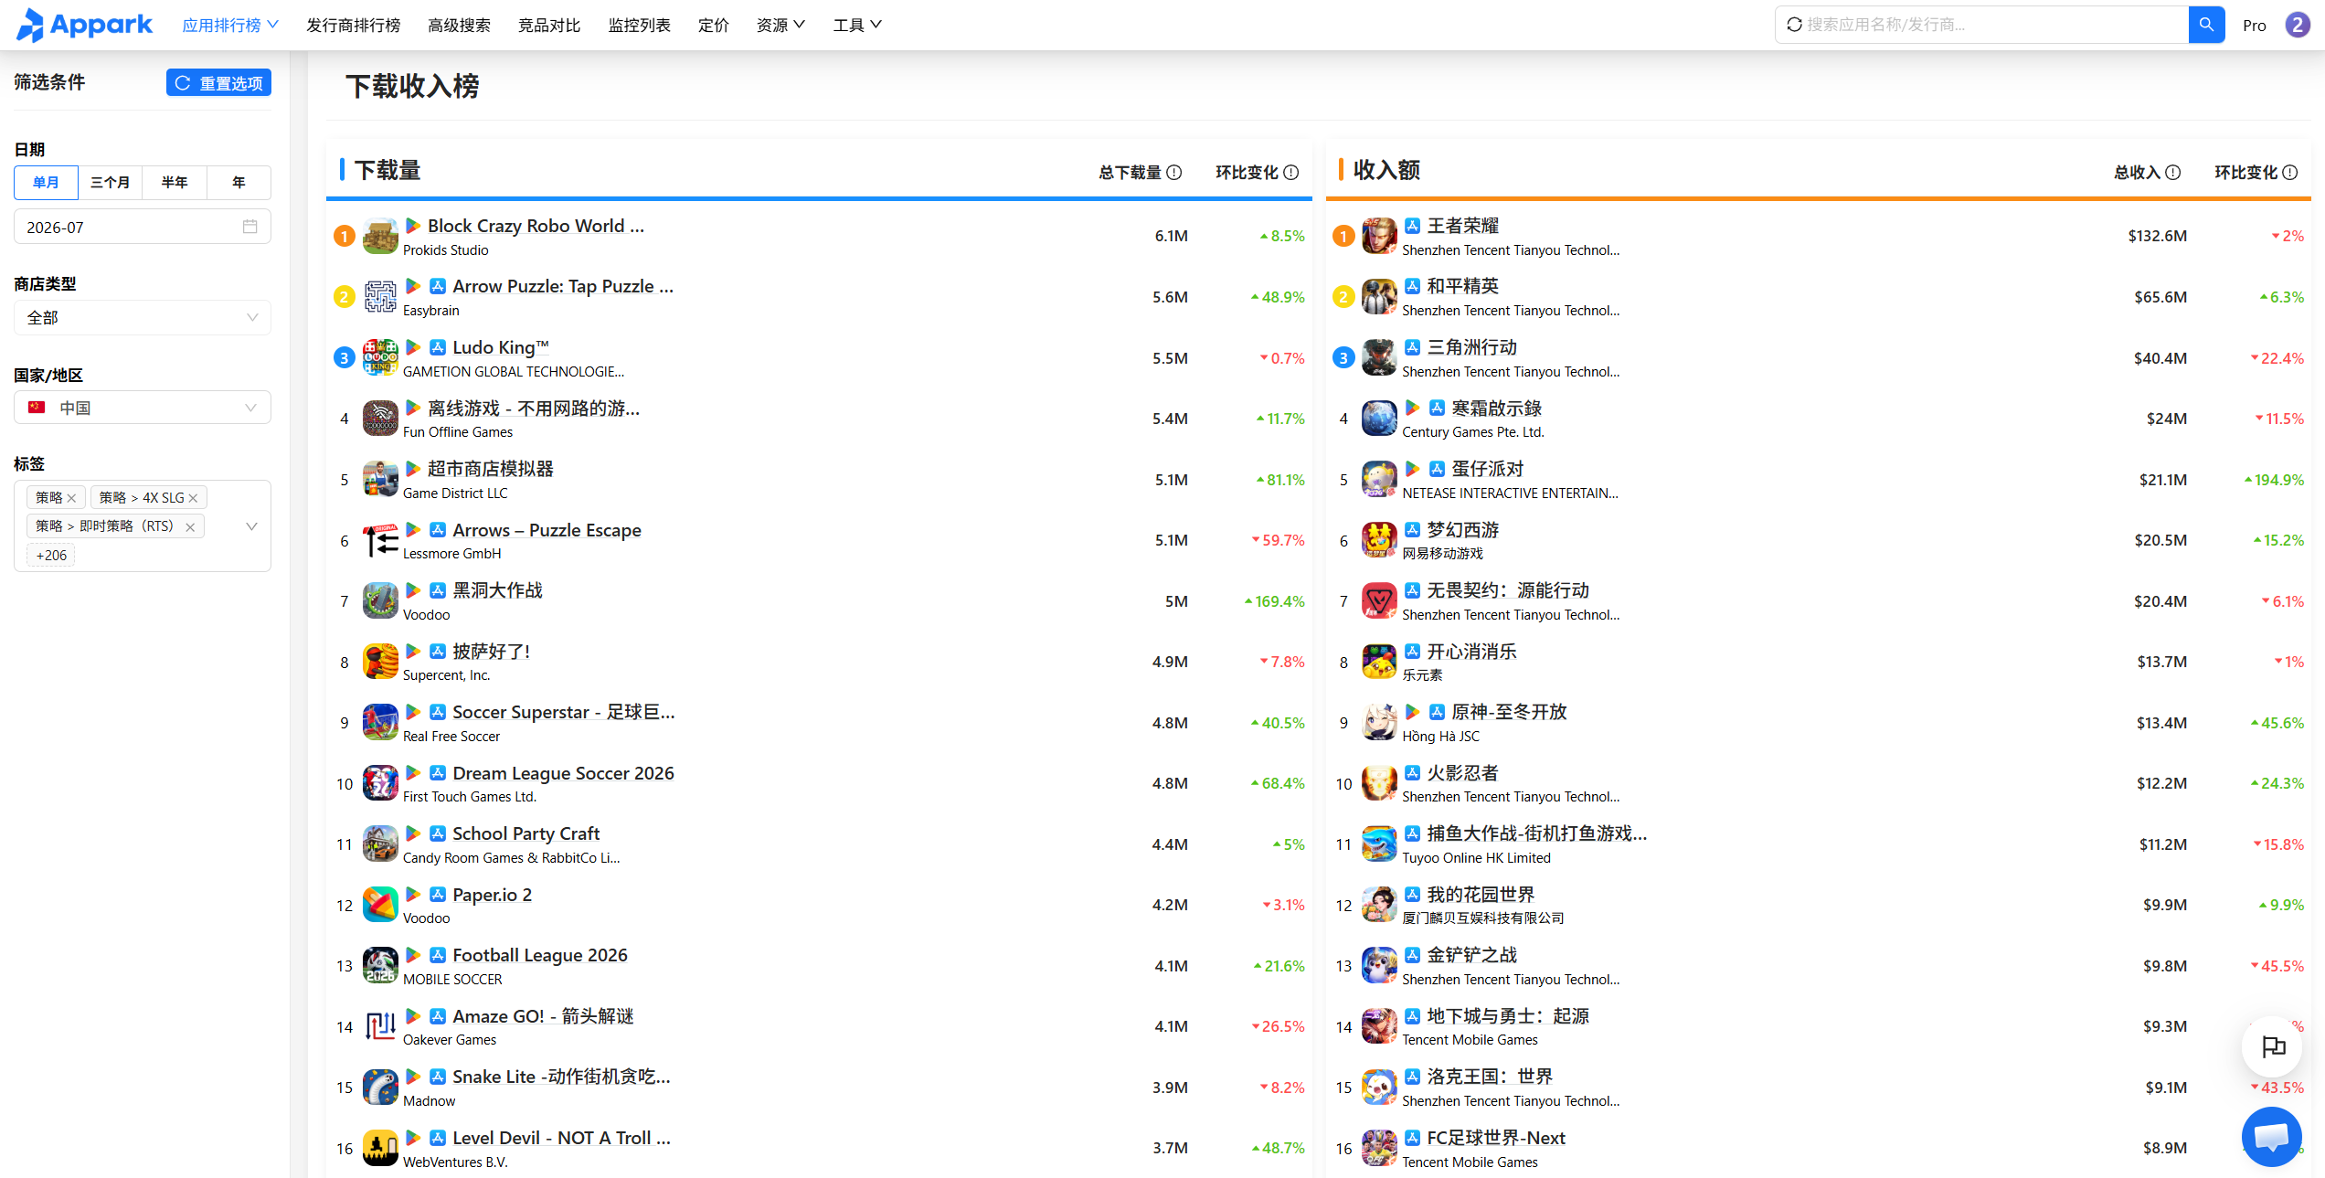The image size is (2325, 1178).
Task: Open 开心消消乐 app link
Action: tap(1471, 652)
